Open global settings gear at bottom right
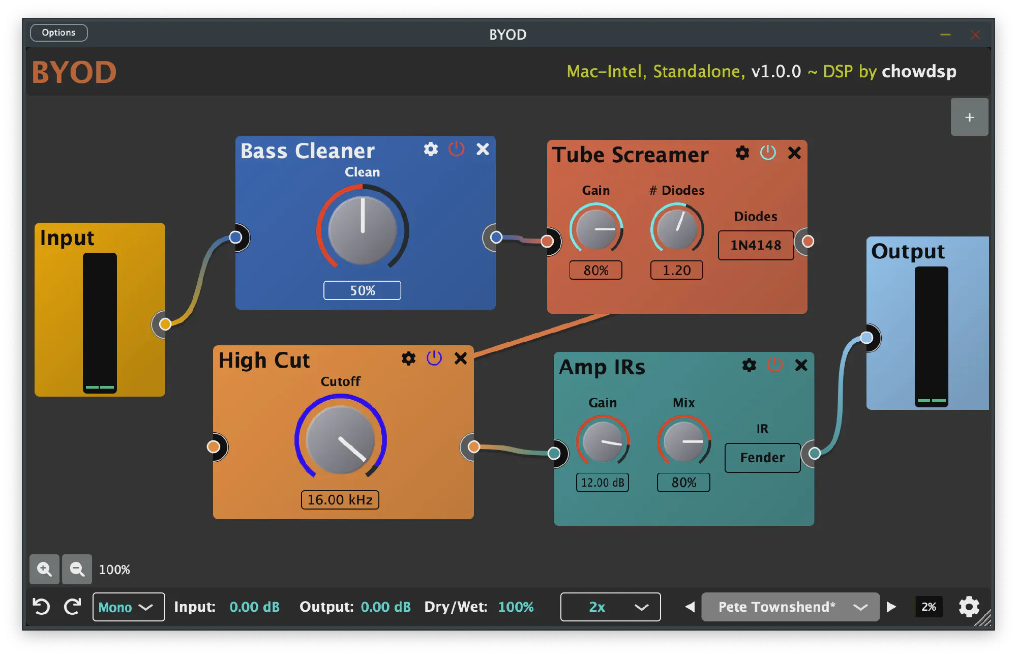Screen dimensions: 1017x656 pyautogui.click(x=969, y=607)
